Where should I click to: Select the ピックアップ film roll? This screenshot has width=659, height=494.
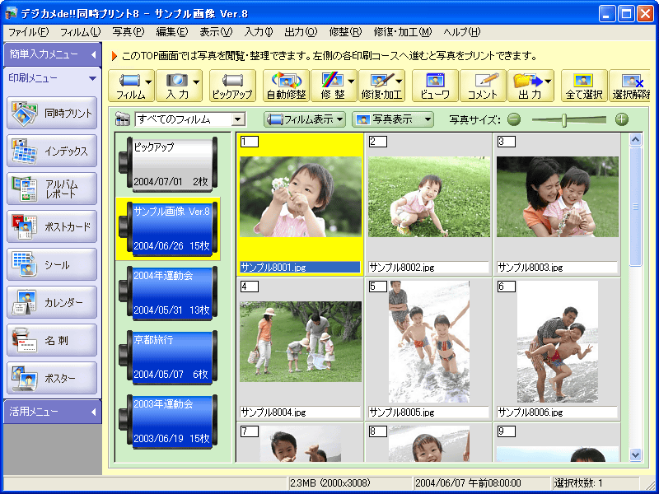[168, 164]
